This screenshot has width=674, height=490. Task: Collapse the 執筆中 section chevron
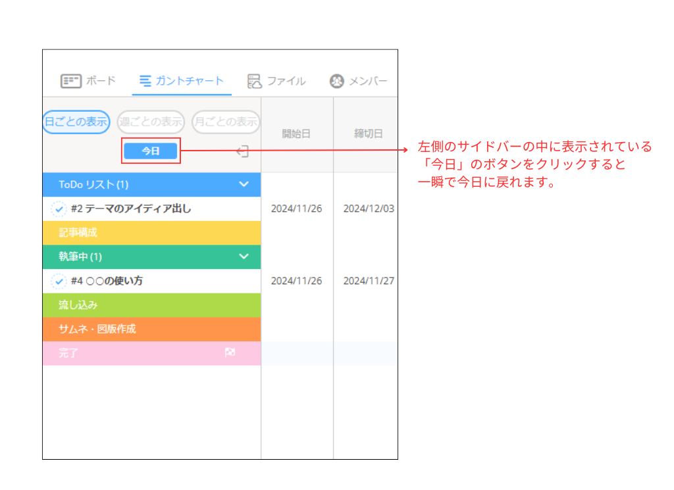[x=244, y=257]
